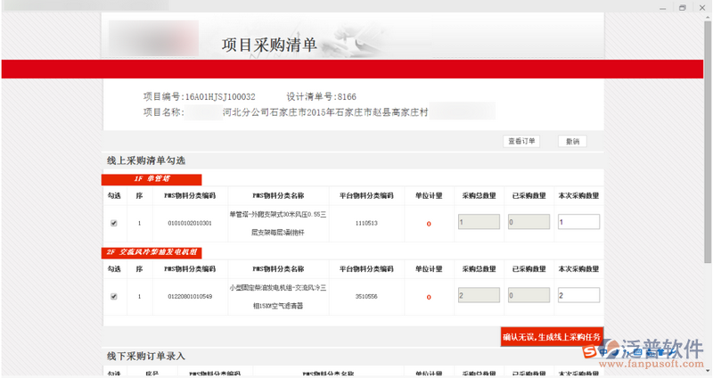713x378 pixels.
Task: Click the 查看订单 button
Action: [521, 141]
